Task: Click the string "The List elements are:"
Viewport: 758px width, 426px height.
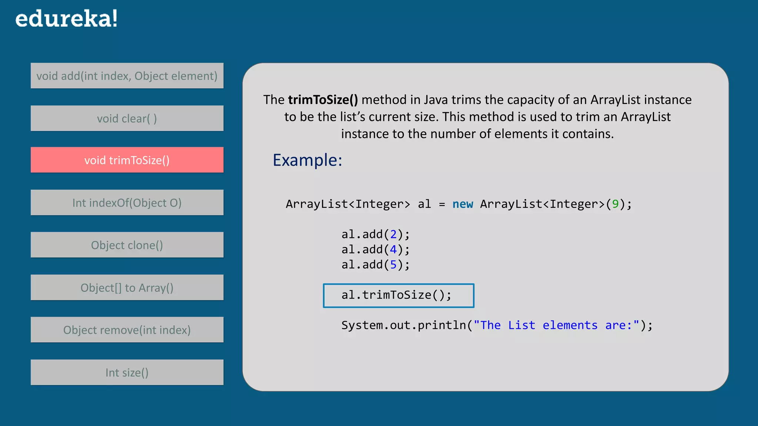Action: coord(556,325)
